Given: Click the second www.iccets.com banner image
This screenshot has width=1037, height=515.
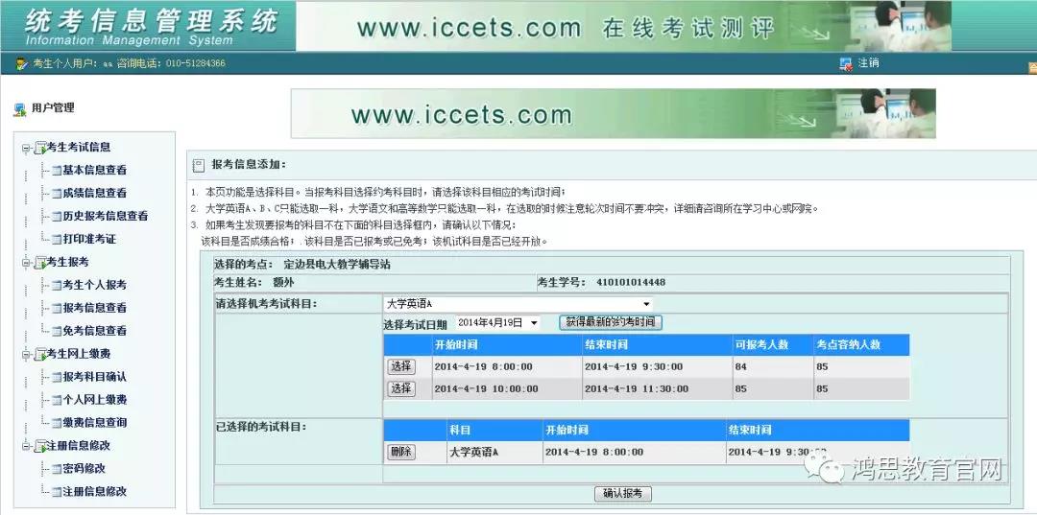Looking at the screenshot, I should (x=614, y=113).
